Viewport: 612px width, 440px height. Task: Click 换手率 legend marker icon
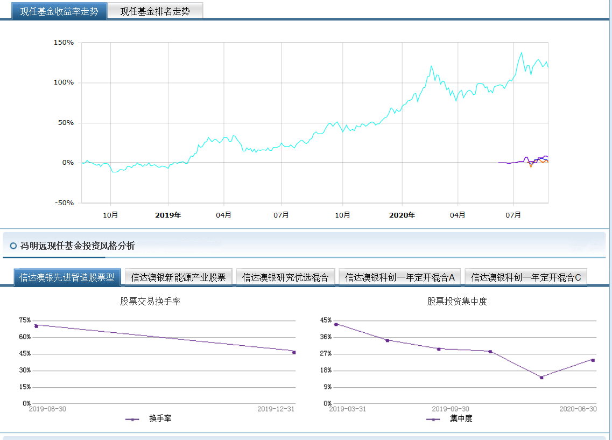[x=132, y=420]
